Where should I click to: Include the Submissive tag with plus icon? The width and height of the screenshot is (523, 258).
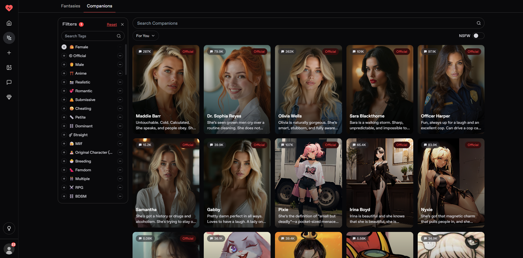(64, 100)
